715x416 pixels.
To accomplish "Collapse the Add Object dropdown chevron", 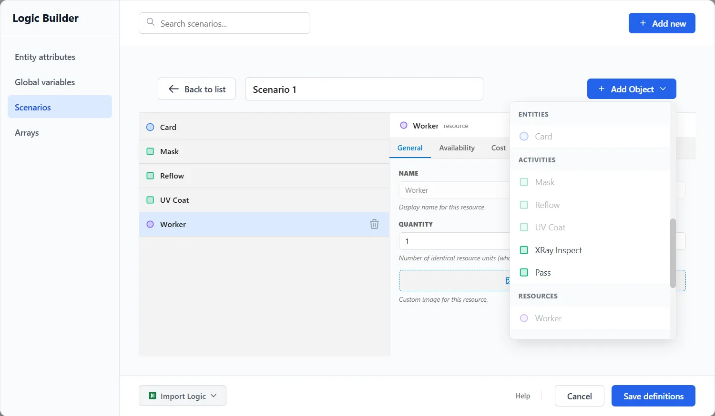I will coord(663,89).
